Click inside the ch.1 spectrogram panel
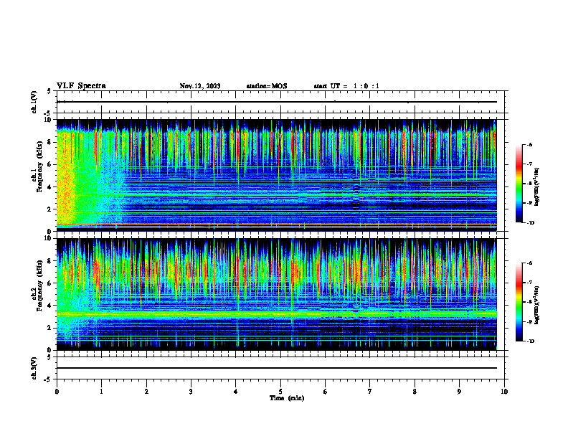Image resolution: width=568 pixels, height=439 pixels. click(277, 175)
